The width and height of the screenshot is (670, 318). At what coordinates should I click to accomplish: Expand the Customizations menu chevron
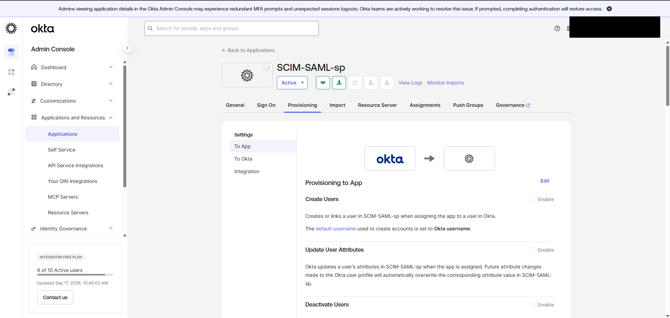point(111,101)
